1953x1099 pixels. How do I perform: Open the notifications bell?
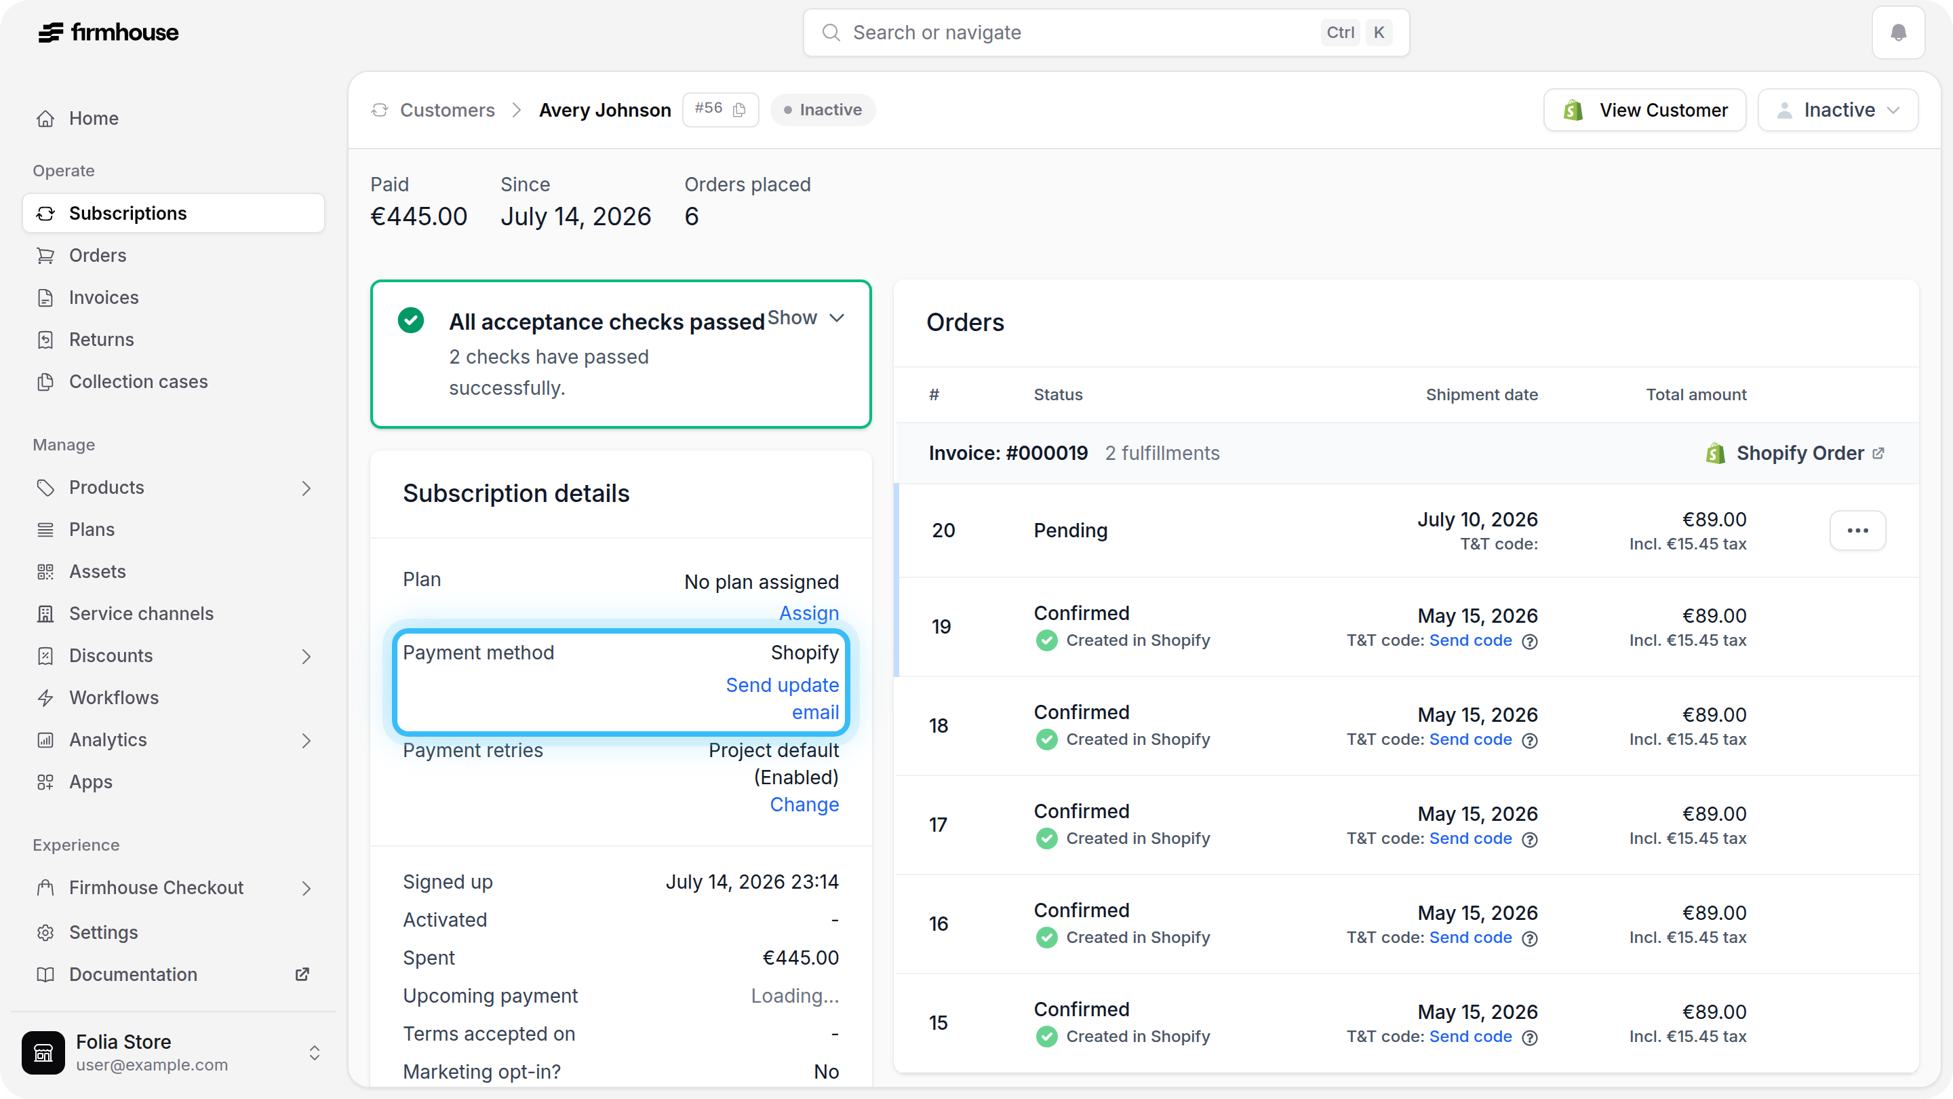point(1897,33)
